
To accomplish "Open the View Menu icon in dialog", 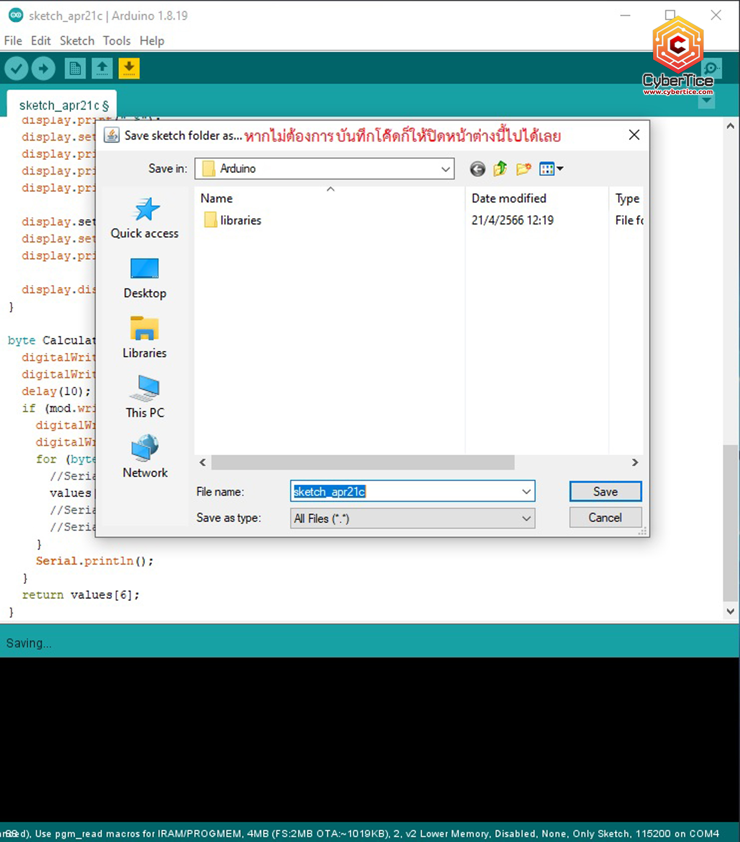I will [x=551, y=169].
